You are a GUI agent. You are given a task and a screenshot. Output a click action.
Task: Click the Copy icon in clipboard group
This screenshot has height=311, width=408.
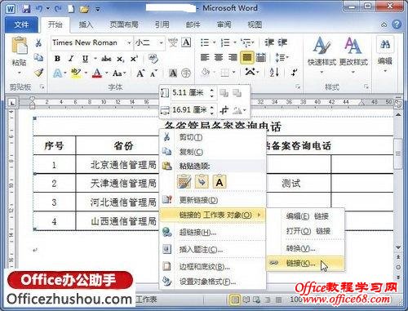pos(38,57)
